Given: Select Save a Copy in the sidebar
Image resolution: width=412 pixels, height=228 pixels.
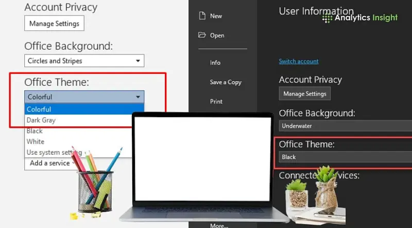Looking at the screenshot, I should pyautogui.click(x=226, y=82).
